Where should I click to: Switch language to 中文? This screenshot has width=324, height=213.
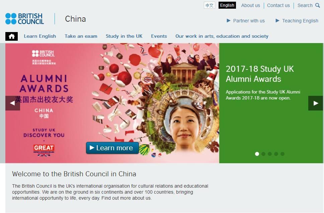209,5
